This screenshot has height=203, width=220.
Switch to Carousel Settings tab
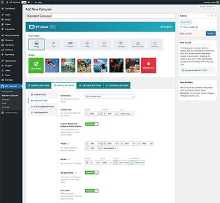117,86
